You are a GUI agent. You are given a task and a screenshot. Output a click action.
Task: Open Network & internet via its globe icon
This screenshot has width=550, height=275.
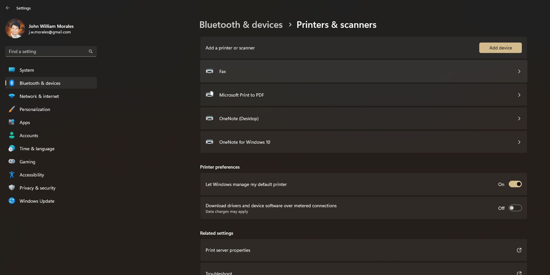[x=12, y=96]
